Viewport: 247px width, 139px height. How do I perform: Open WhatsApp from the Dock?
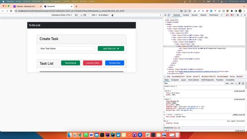click(86, 135)
